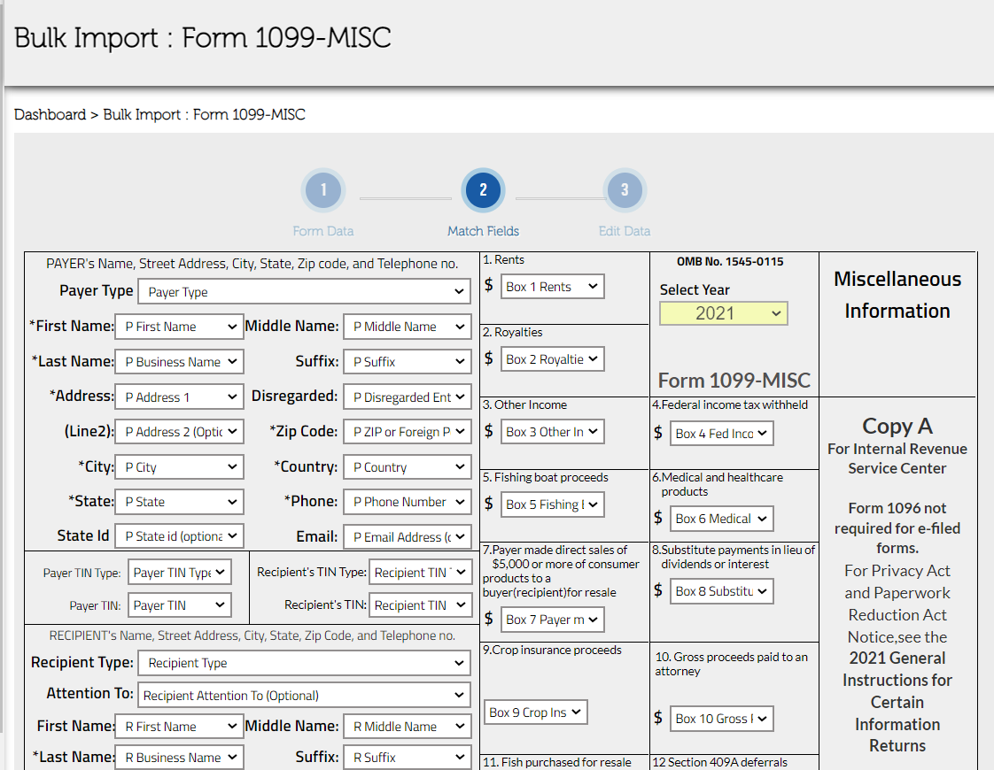The height and width of the screenshot is (770, 994).
Task: Open the P Suffix dropdown
Action: coord(407,361)
